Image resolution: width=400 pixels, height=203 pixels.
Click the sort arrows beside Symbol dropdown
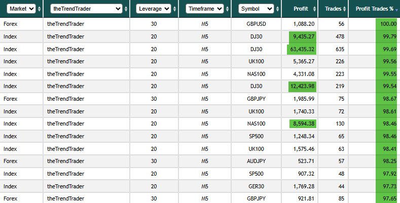[x=277, y=9]
